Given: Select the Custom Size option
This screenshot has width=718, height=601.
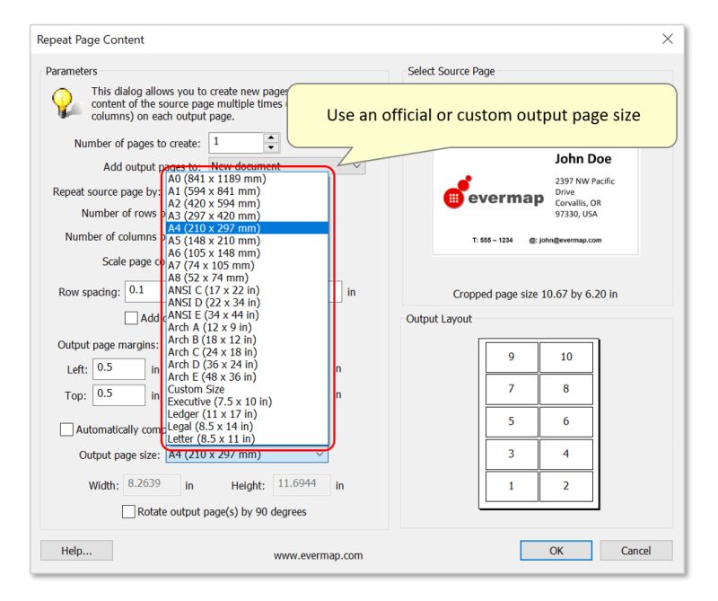Looking at the screenshot, I should (248, 389).
